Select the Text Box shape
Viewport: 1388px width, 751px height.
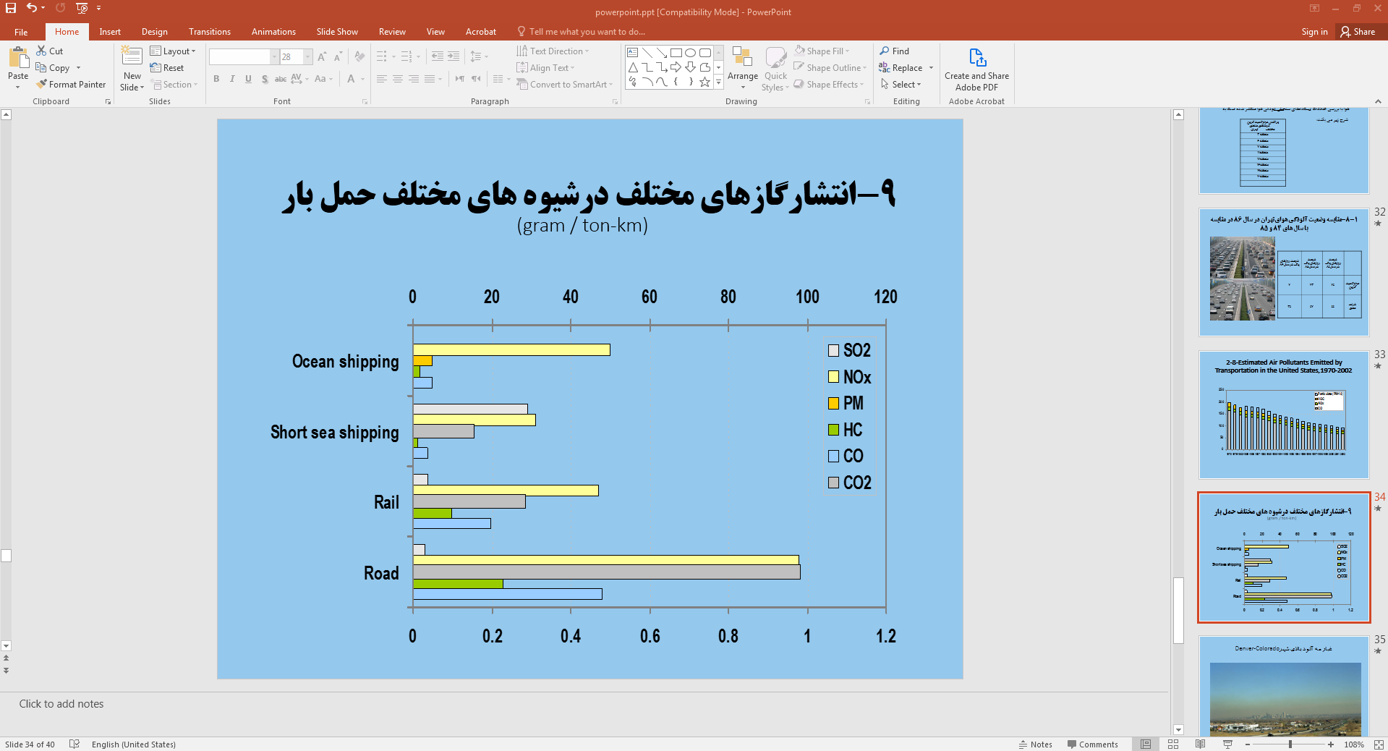click(633, 53)
